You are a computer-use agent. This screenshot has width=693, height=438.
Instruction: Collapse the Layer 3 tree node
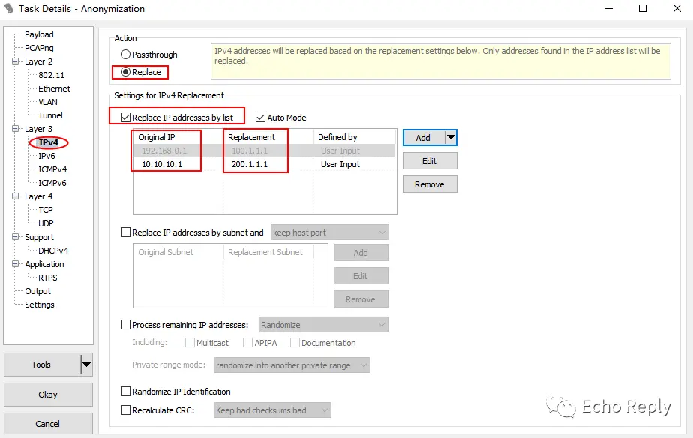16,129
